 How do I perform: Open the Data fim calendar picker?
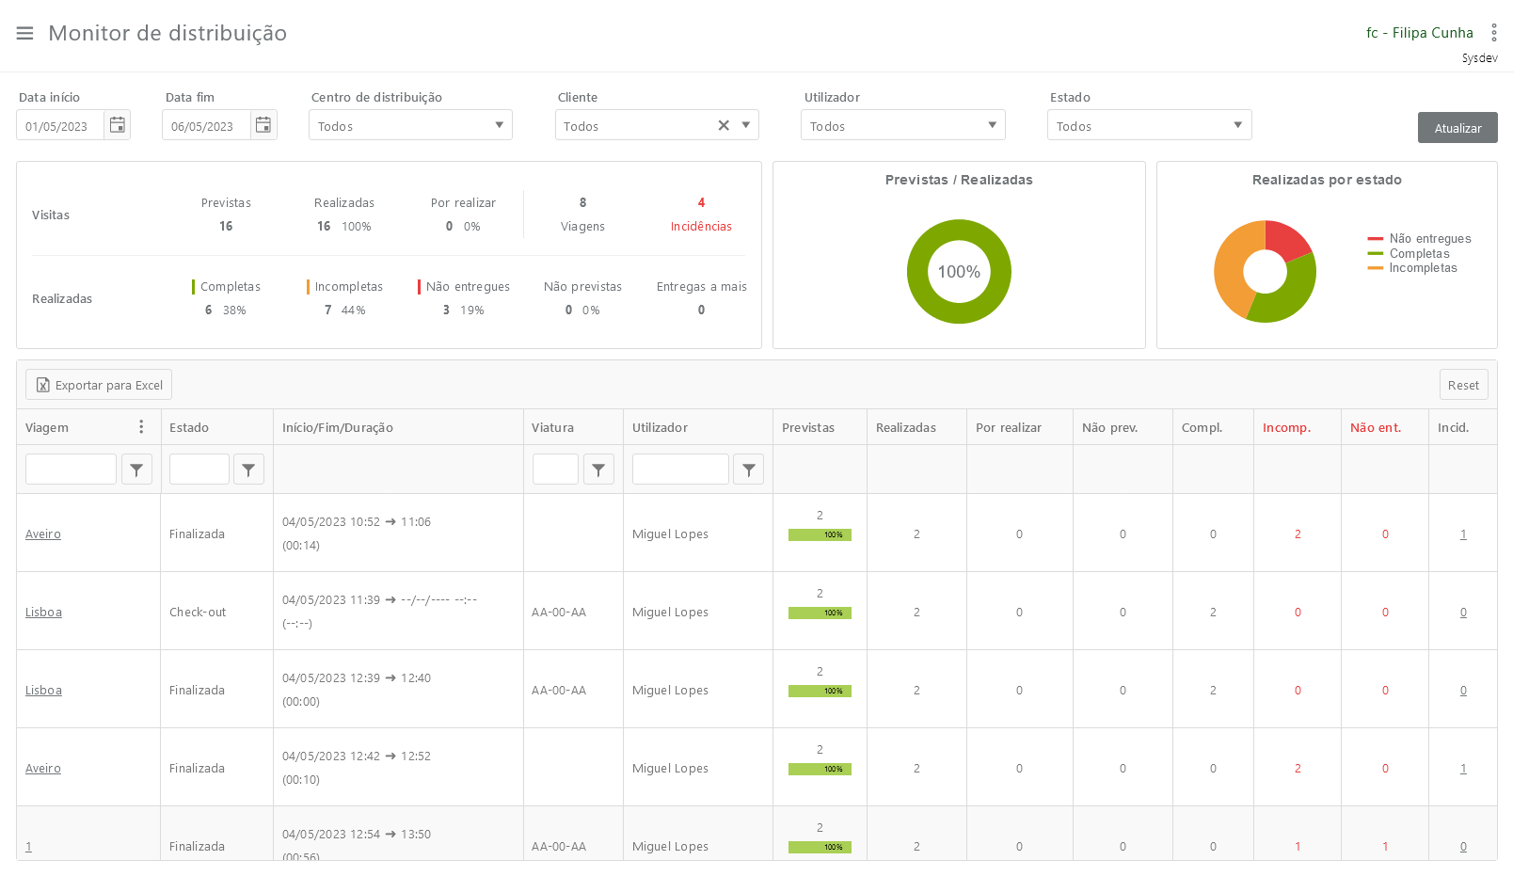click(x=263, y=125)
